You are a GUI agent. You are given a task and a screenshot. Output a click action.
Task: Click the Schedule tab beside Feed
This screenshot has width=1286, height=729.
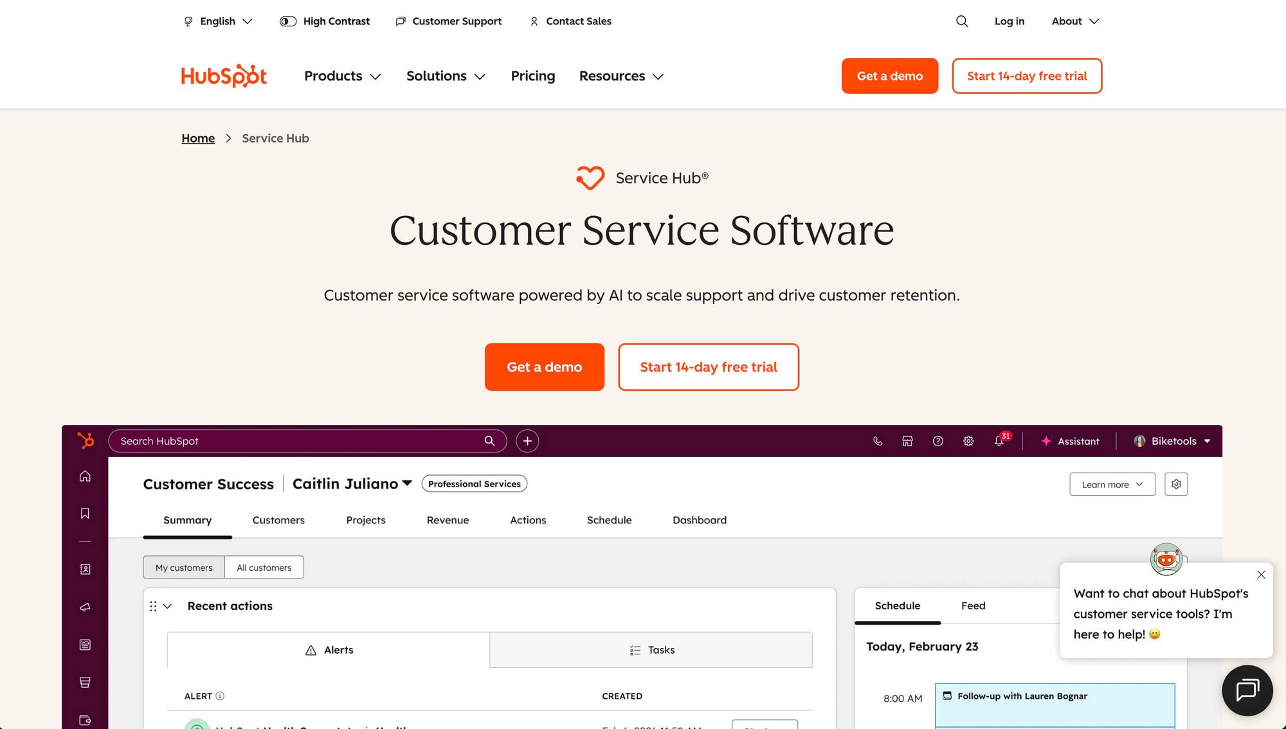tap(898, 606)
